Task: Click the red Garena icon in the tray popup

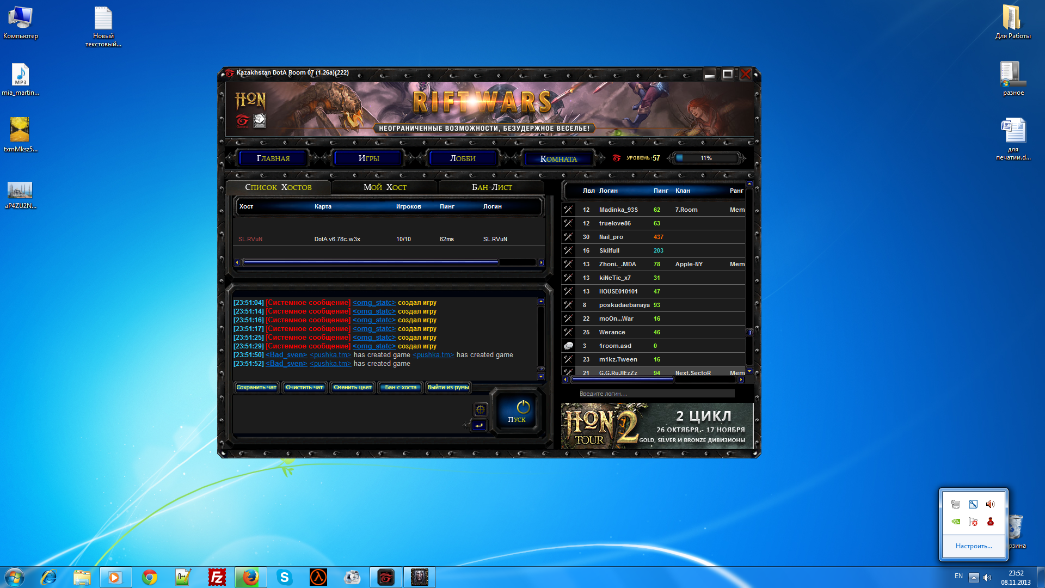Action: tap(990, 522)
